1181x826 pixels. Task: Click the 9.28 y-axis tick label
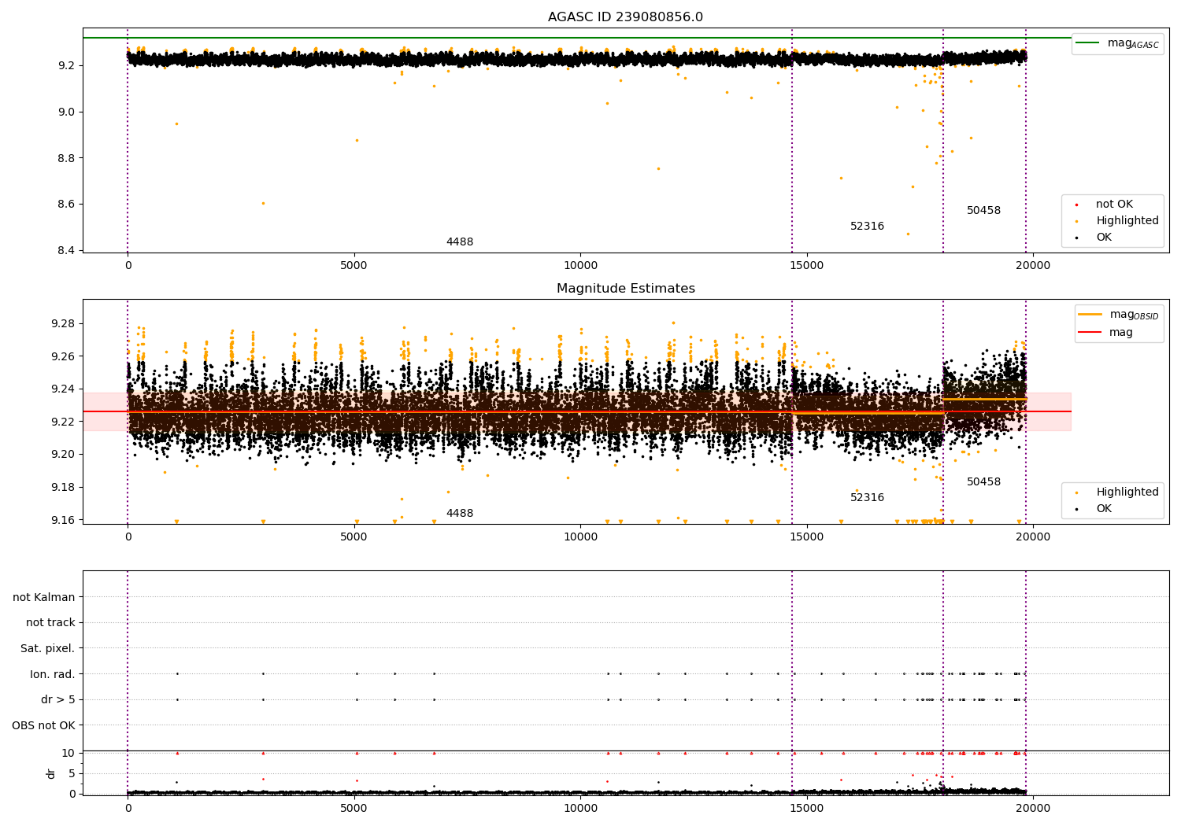click(64, 323)
